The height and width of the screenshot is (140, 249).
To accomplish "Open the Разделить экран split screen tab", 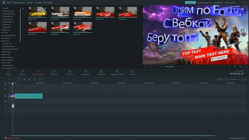I will 117,73.
